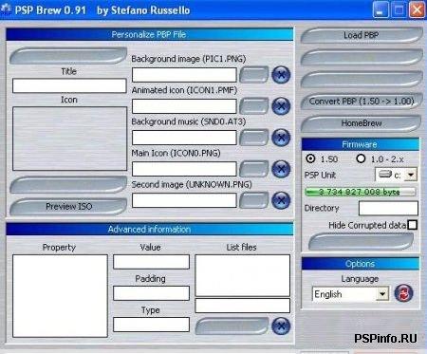427x354 pixels.
Task: Browse for Second image (UNKNOWN.PNG) file
Action: pos(253,200)
